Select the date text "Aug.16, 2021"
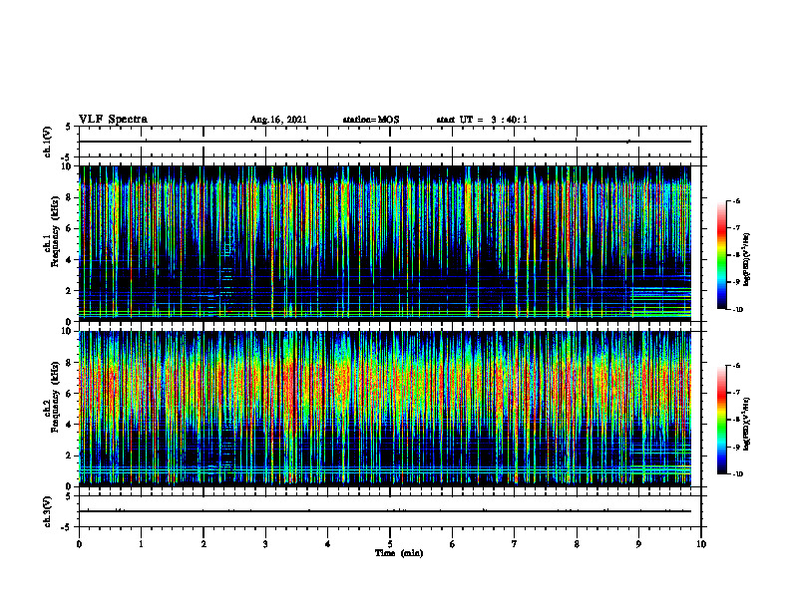790x610 pixels. (278, 120)
